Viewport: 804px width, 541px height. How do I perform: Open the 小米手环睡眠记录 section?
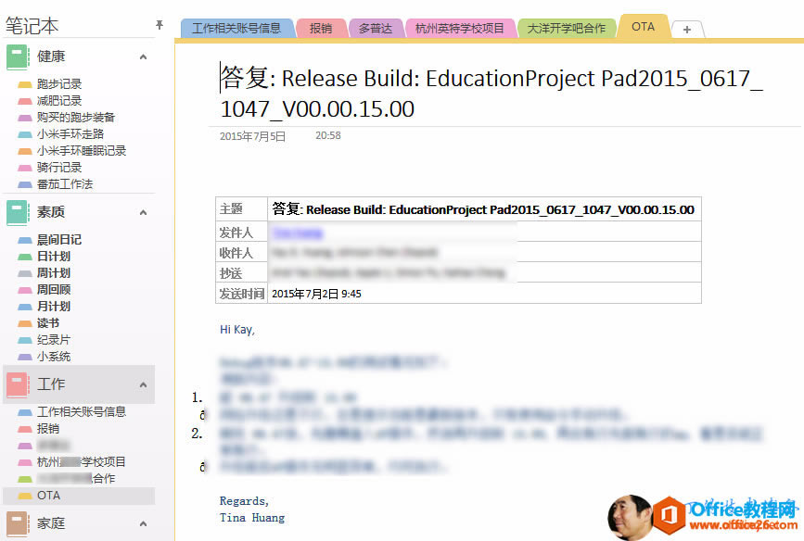pos(82,151)
